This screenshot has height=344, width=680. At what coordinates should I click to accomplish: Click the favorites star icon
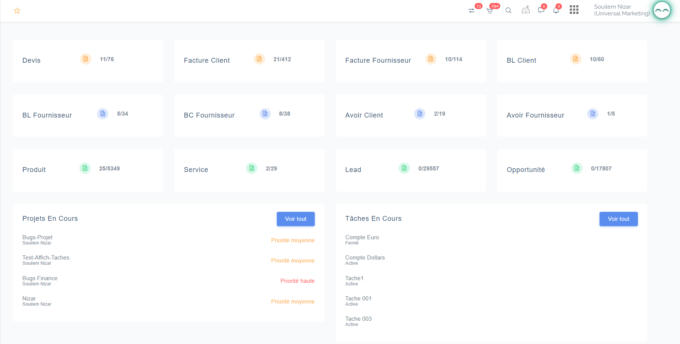17,11
